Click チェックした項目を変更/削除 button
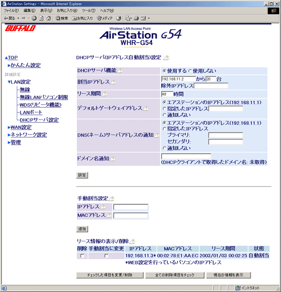 tap(110, 275)
